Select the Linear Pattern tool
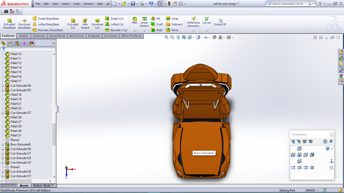Viewport: 344px width, 193px height. 144,22
